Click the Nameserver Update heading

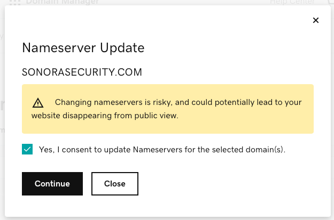83,48
